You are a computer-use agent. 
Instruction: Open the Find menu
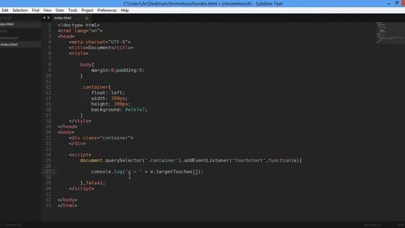[x=35, y=10]
